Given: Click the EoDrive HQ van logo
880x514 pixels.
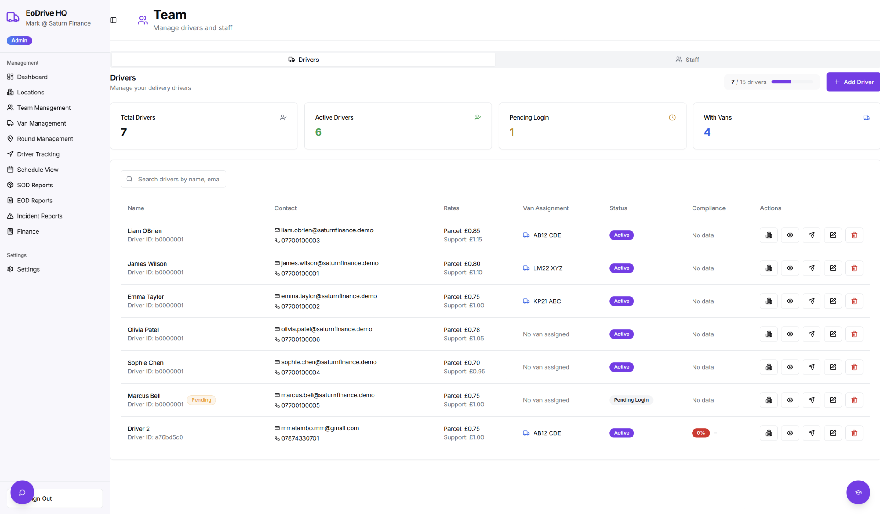Looking at the screenshot, I should point(13,17).
